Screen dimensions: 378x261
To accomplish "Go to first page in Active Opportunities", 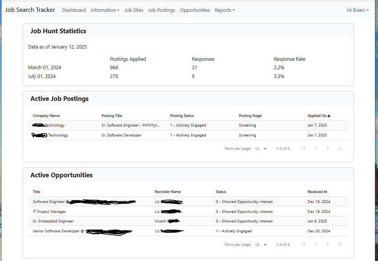I will tap(303, 245).
